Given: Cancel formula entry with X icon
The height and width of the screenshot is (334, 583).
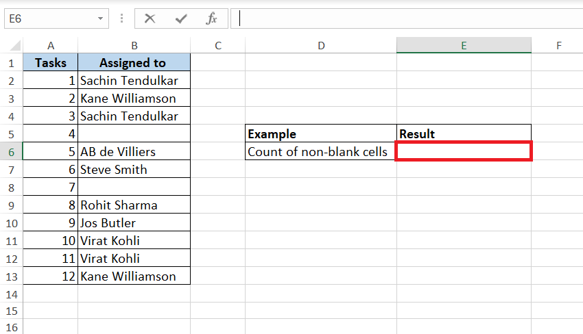Looking at the screenshot, I should coord(150,18).
